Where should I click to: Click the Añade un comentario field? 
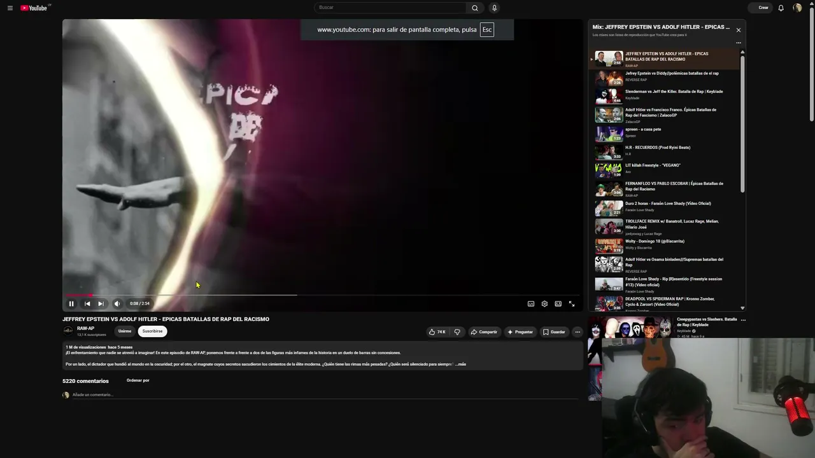[x=325, y=395]
